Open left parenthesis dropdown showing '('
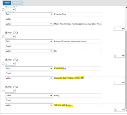127x115 pixels. click(x=10, y=64)
